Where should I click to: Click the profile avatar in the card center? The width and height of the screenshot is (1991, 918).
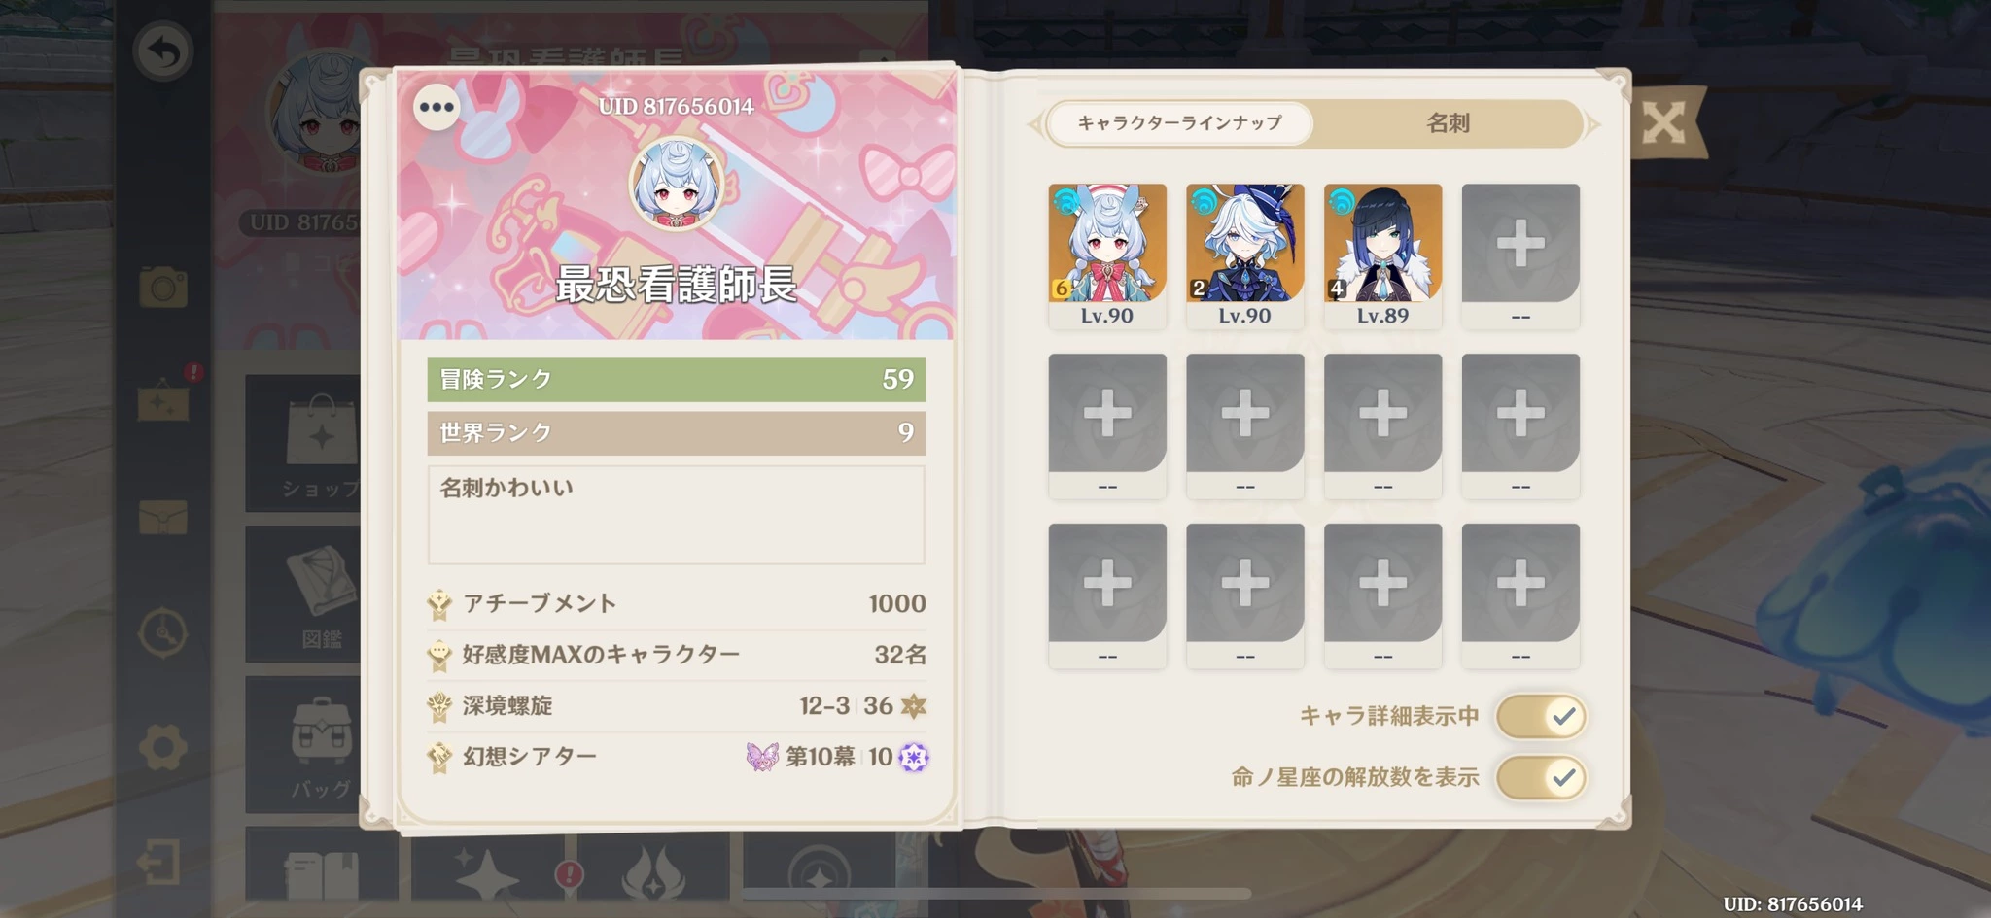(677, 186)
